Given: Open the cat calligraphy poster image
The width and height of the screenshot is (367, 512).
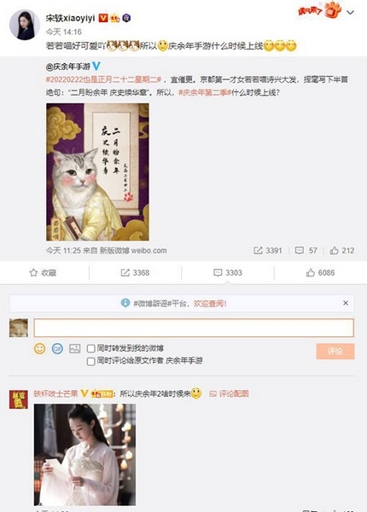Looking at the screenshot, I should (x=97, y=172).
